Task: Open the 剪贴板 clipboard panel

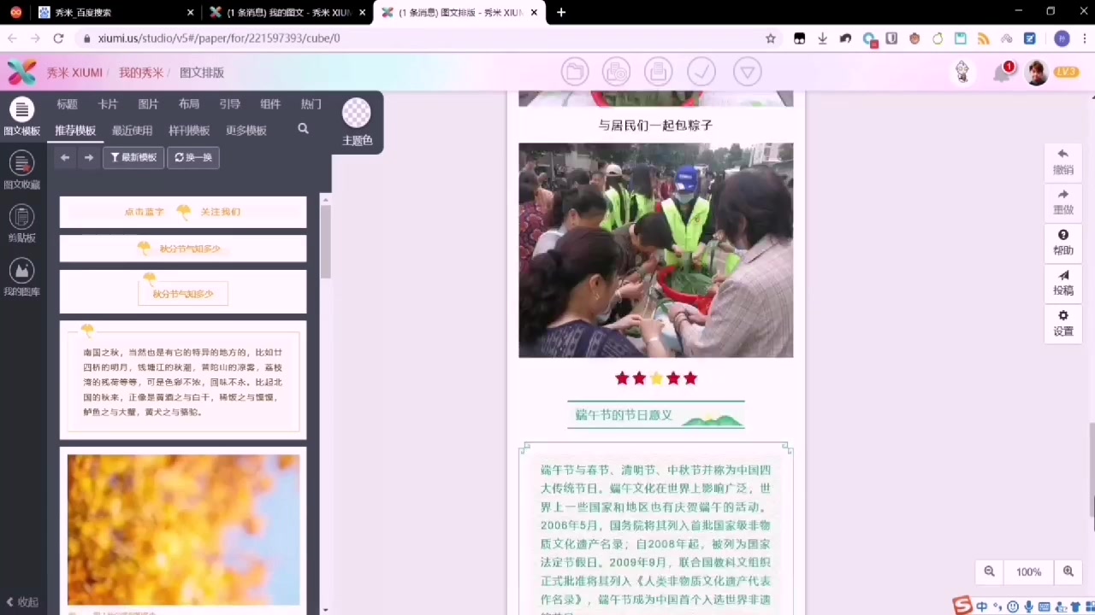Action: (x=21, y=225)
